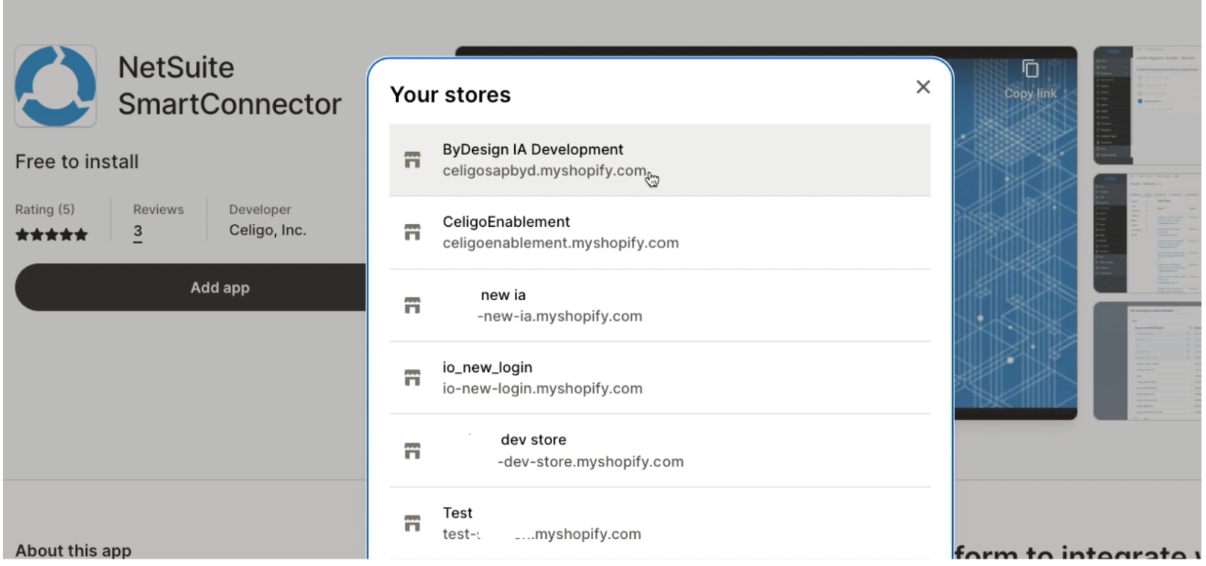Image resolution: width=1206 pixels, height=566 pixels.
Task: Click store icon beside Test store
Action: [412, 523]
